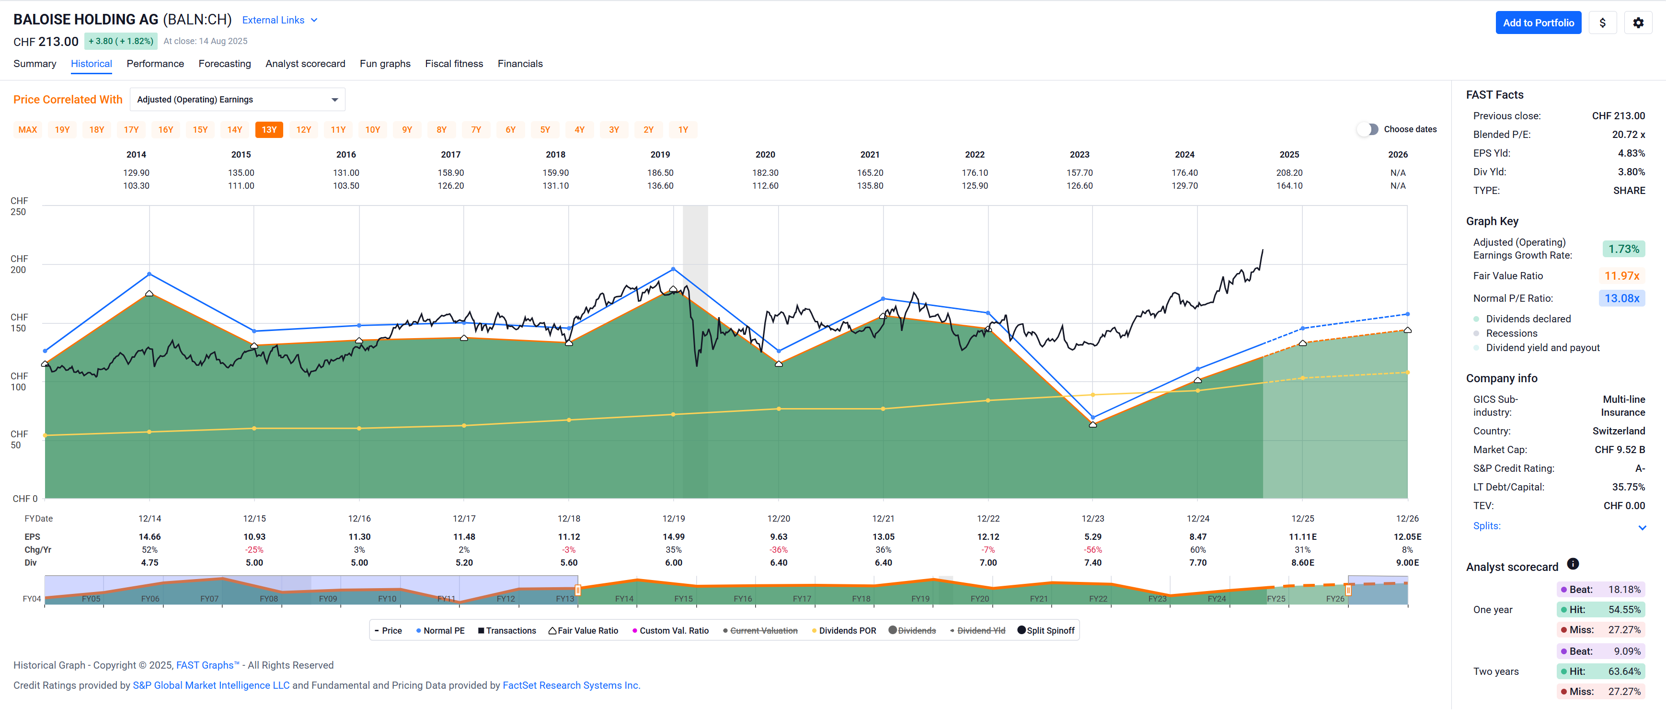Open the Fiscal fitness tab
Screen dimensions: 1666x717
coord(453,63)
